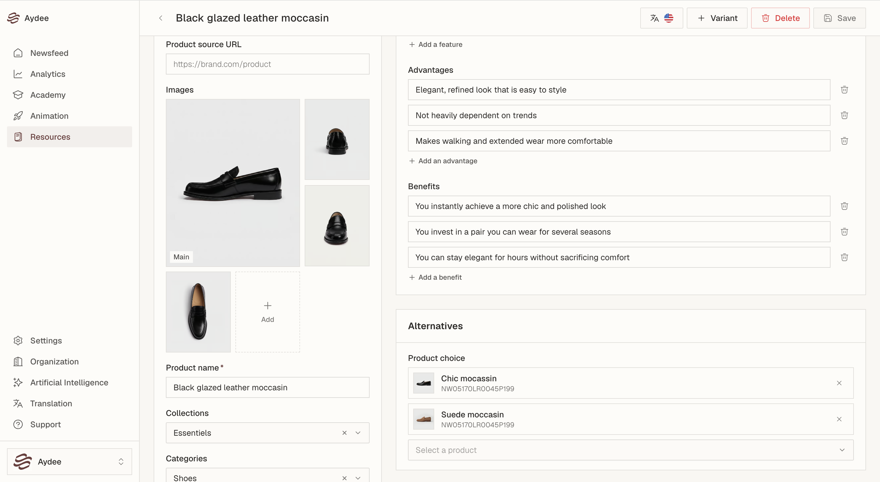Open Animation in the sidebar
This screenshot has width=880, height=482.
[x=69, y=116]
